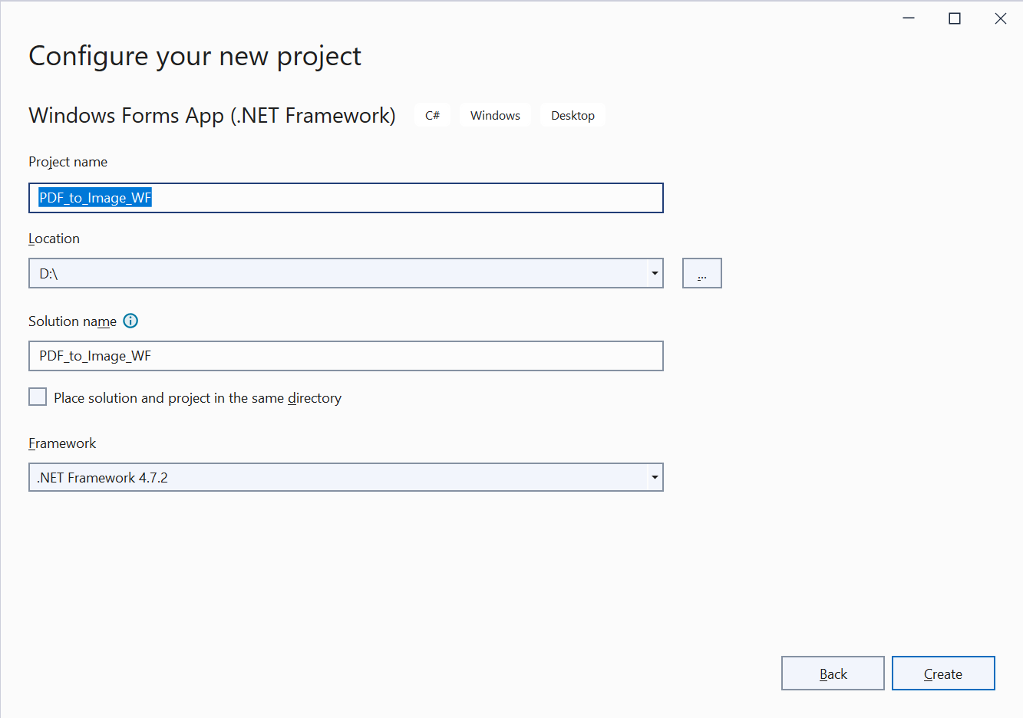
Task: Click the Solution name text field
Action: pyautogui.click(x=346, y=356)
